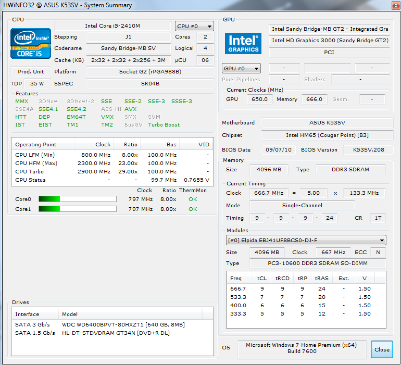
Task: Click the Mode field Single-Channel
Action: pyautogui.click(x=302, y=205)
